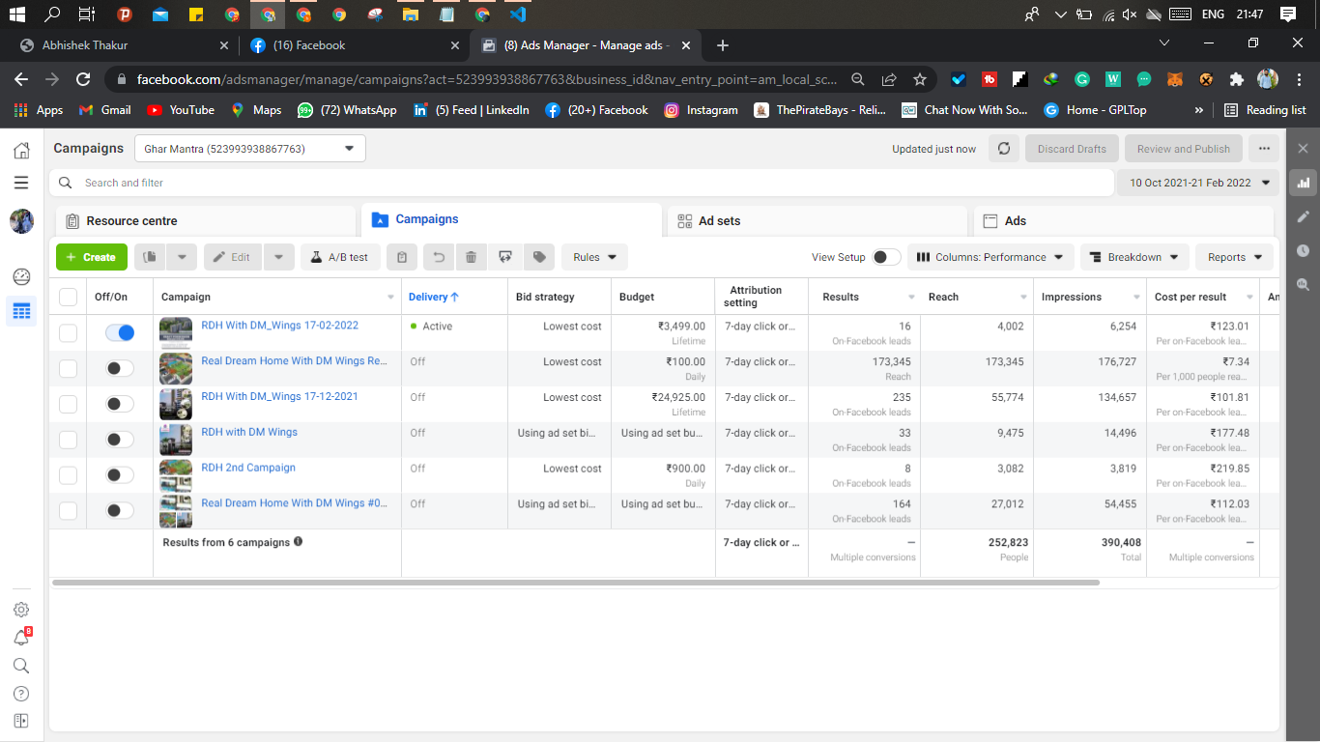Click the undo arrow icon in toolbar
The height and width of the screenshot is (742, 1320).
pyautogui.click(x=439, y=257)
